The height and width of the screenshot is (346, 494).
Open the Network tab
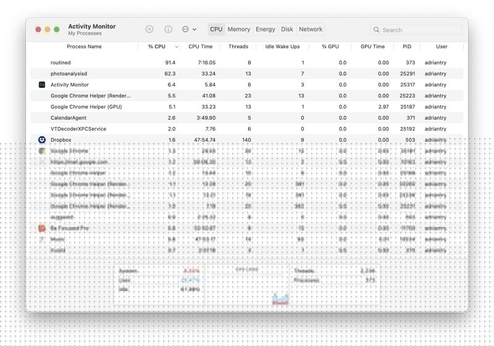(x=311, y=29)
